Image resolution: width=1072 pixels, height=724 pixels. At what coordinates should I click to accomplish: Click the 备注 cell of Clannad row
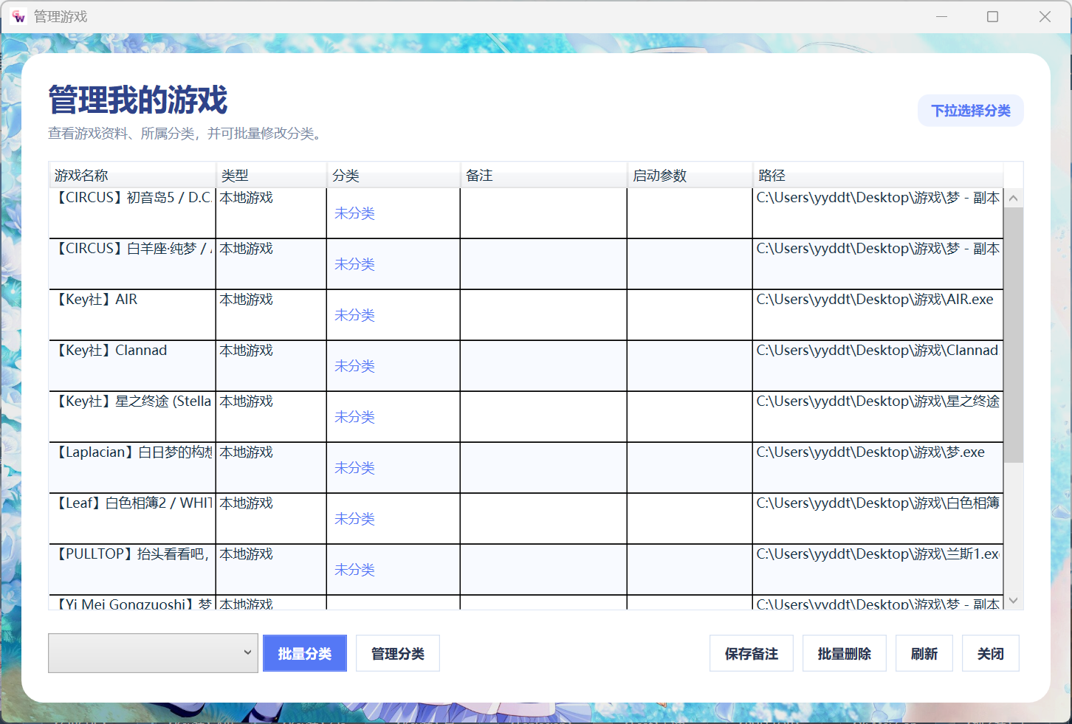click(x=543, y=366)
